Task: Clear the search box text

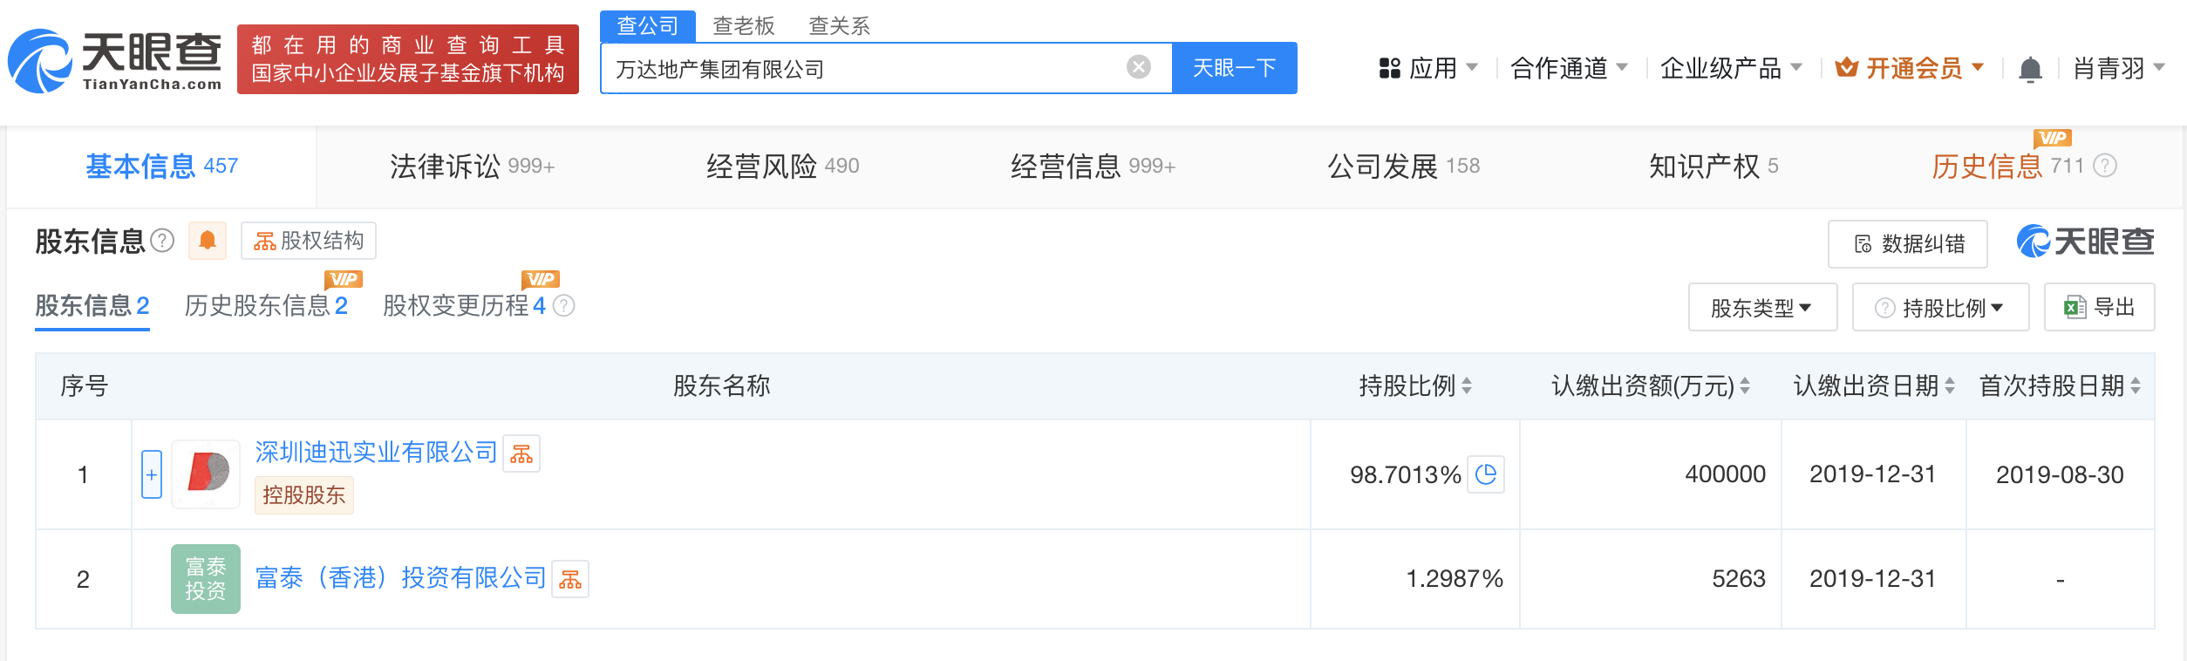Action: pyautogui.click(x=1138, y=67)
